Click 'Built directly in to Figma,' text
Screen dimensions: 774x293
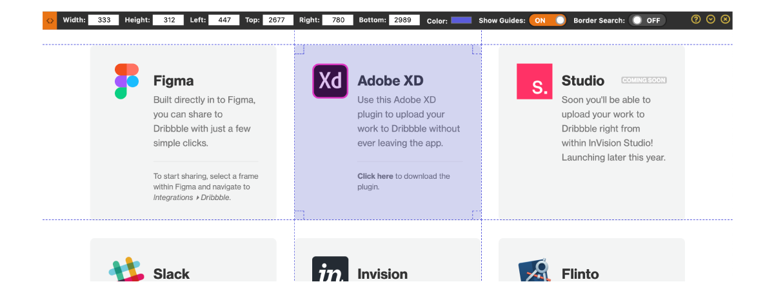tap(204, 100)
